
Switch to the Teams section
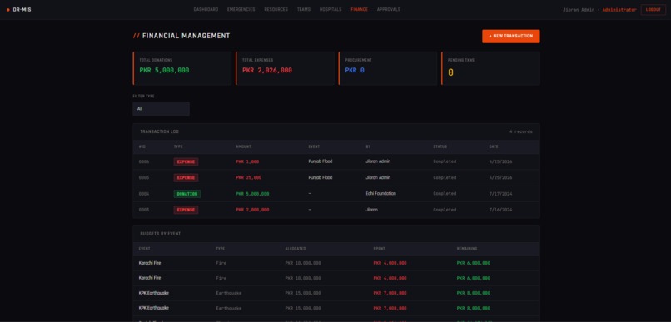point(304,9)
